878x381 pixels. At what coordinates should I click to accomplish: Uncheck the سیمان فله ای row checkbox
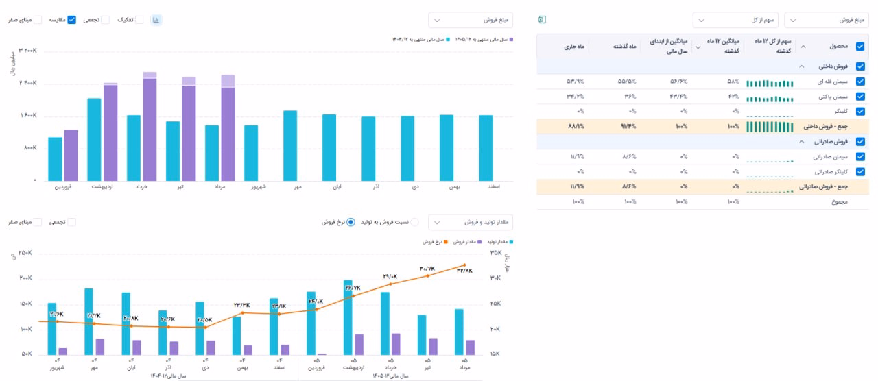(860, 82)
